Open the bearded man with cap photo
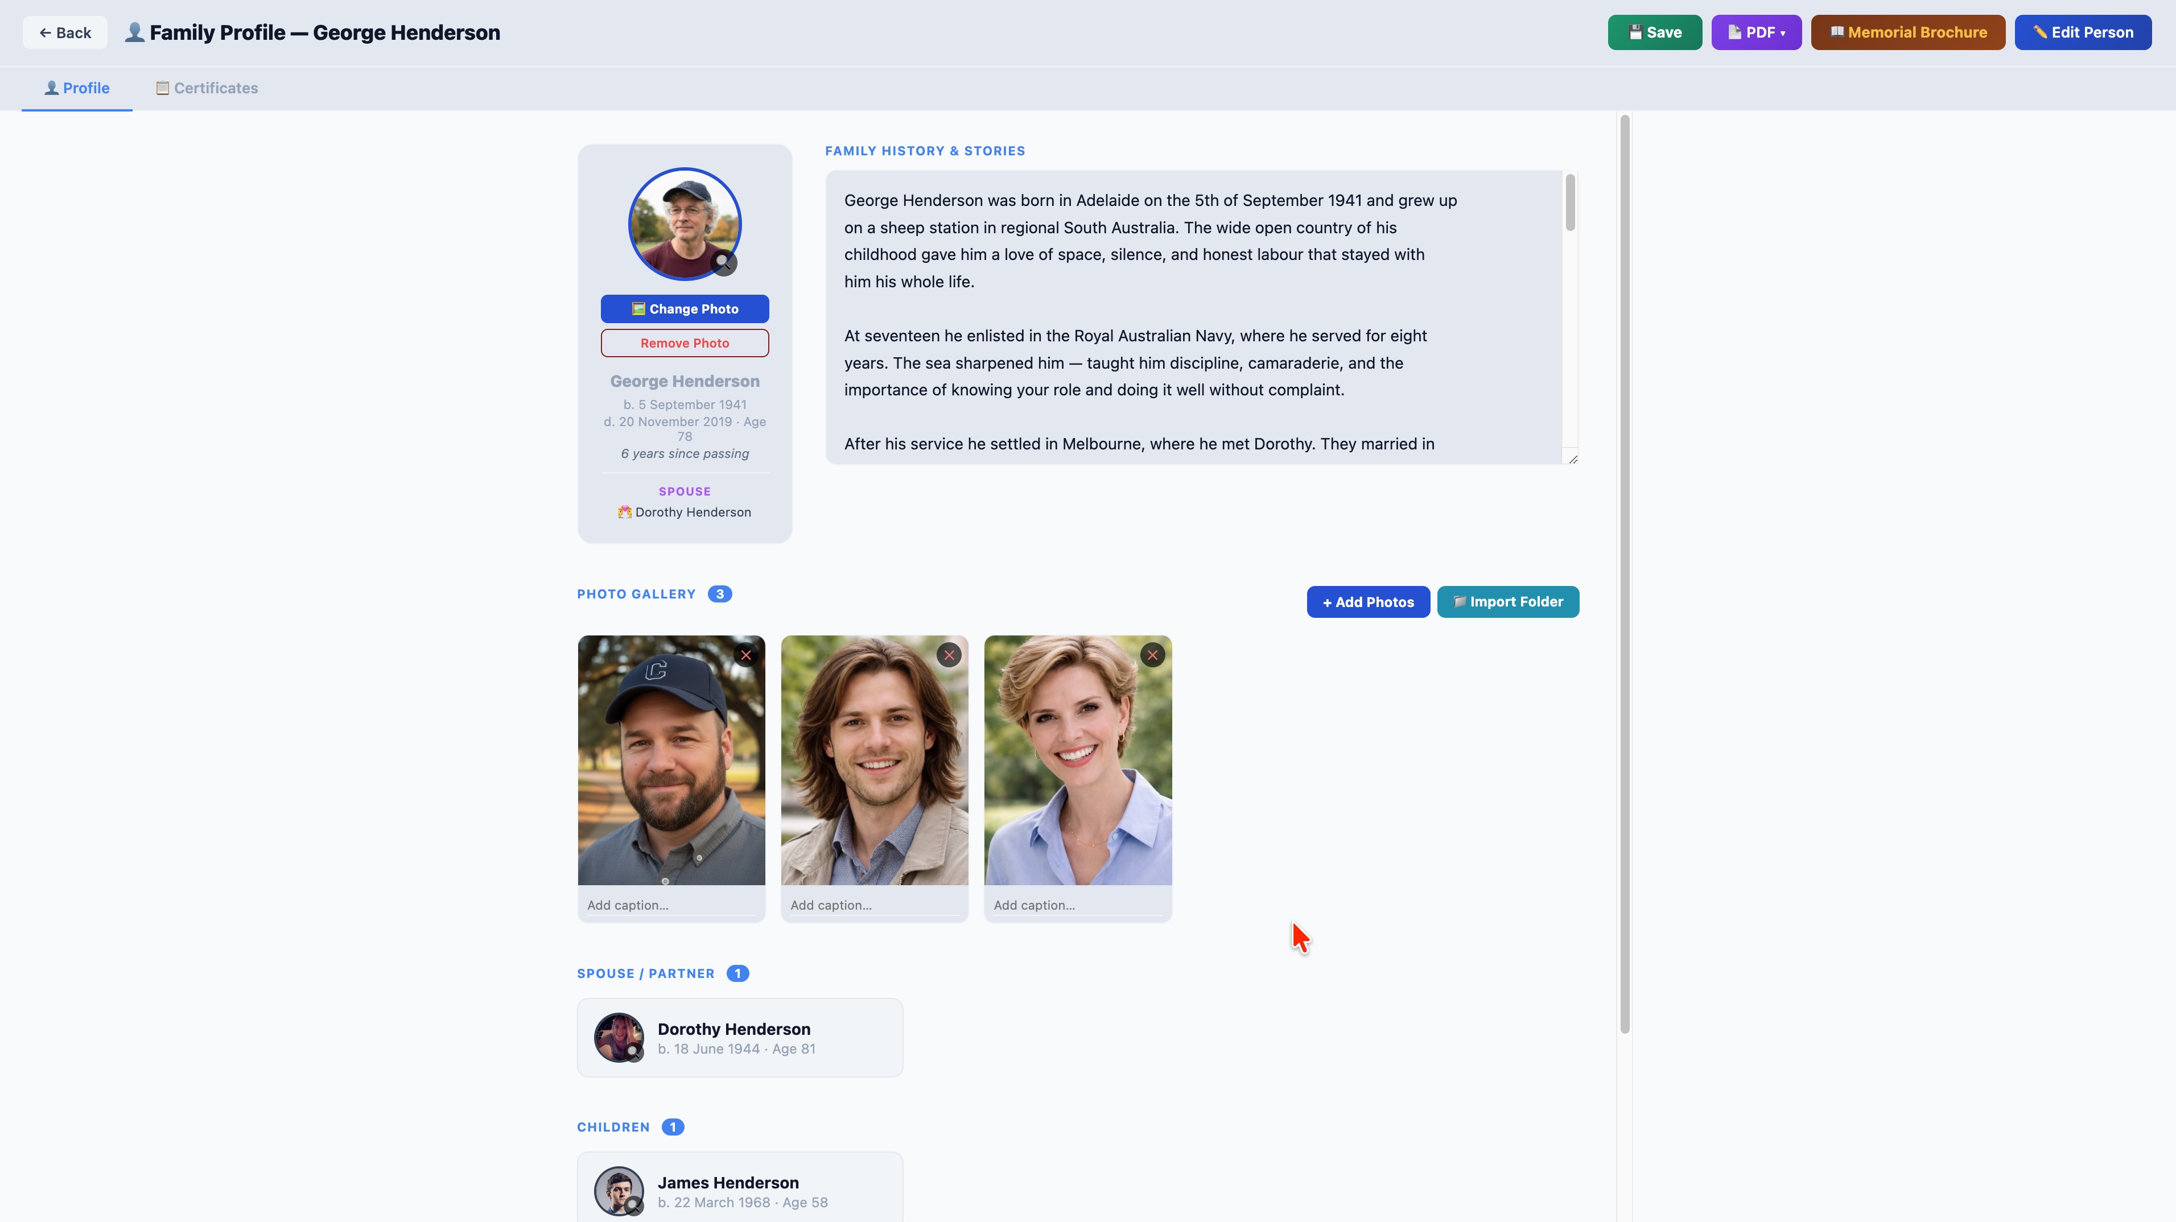Screen dimensions: 2176x1222 (x=671, y=760)
